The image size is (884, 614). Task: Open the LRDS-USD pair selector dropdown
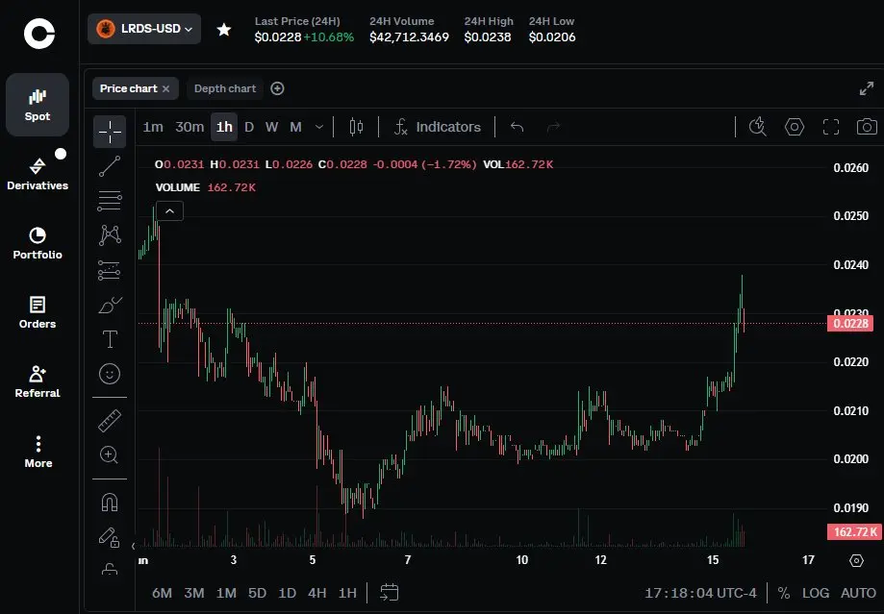[x=144, y=29]
